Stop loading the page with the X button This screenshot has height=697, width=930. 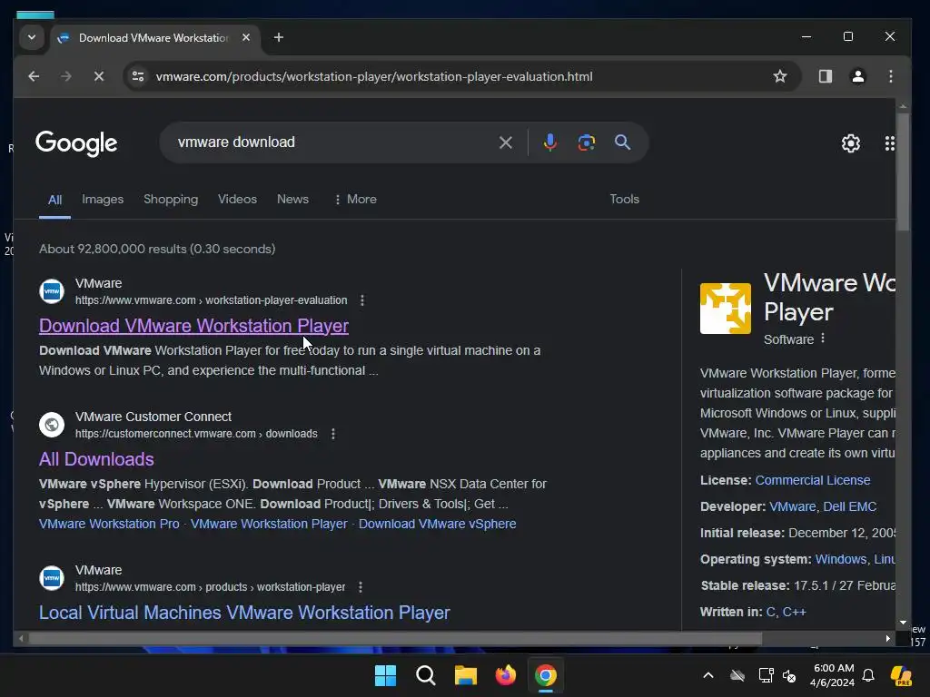99,76
